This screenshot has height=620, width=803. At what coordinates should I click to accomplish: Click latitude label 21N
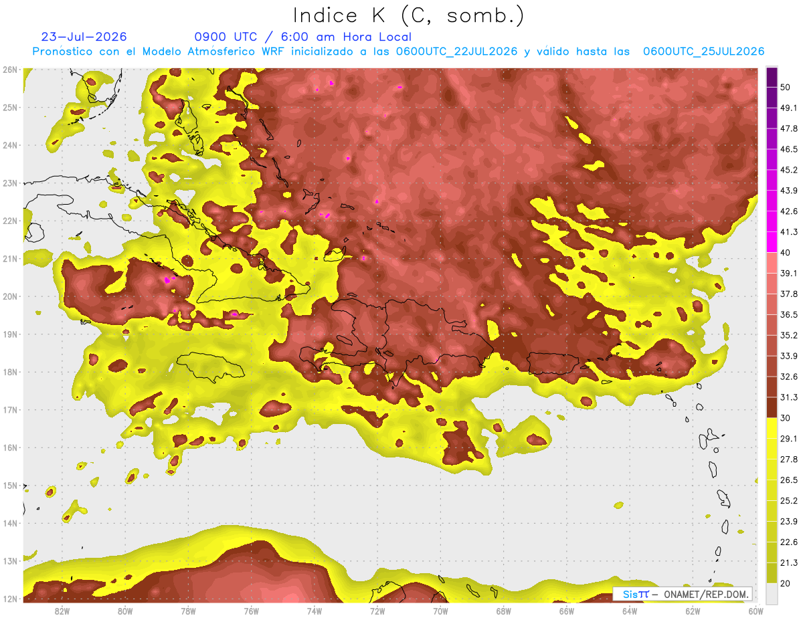click(x=10, y=258)
